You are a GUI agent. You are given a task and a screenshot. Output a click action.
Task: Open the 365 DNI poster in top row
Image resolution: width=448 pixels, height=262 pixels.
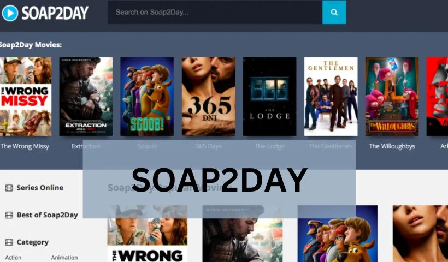tap(209, 97)
